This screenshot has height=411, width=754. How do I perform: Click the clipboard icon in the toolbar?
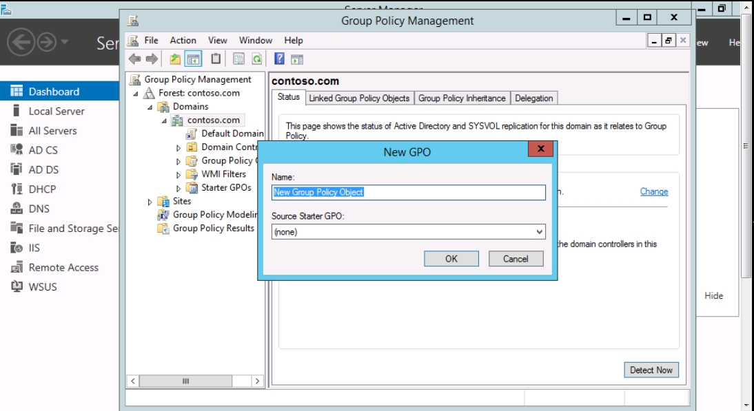click(216, 59)
